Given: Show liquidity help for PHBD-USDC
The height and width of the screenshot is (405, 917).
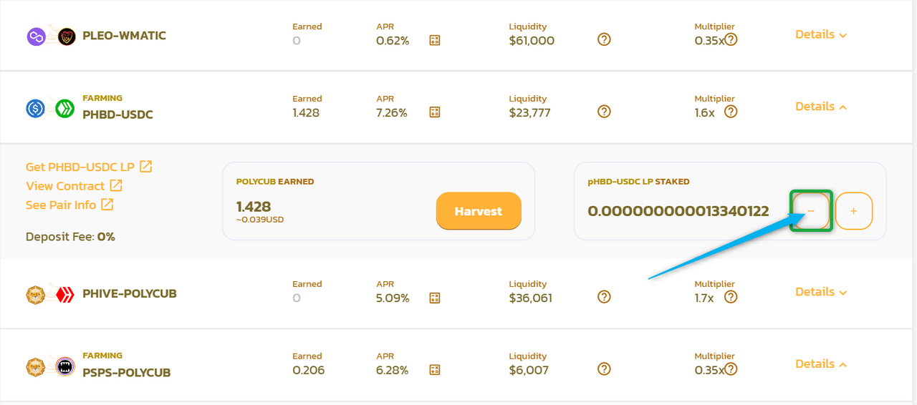Looking at the screenshot, I should pos(604,112).
